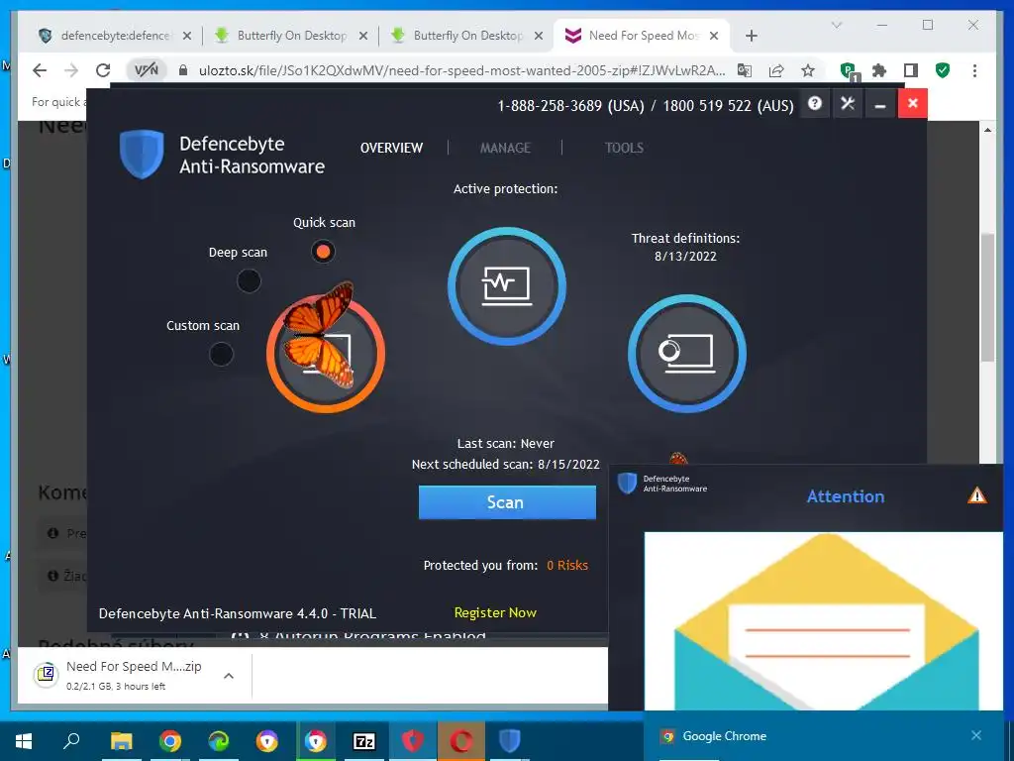The height and width of the screenshot is (761, 1014).
Task: Open Opera browser from taskbar
Action: coord(460,741)
